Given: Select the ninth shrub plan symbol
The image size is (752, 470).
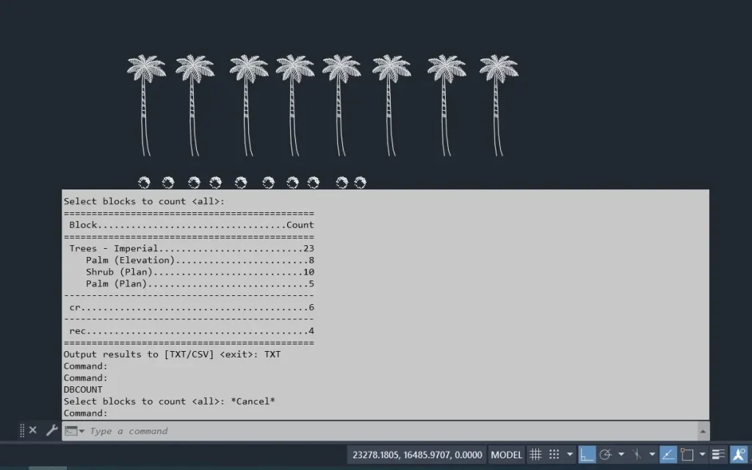Looking at the screenshot, I should (341, 182).
